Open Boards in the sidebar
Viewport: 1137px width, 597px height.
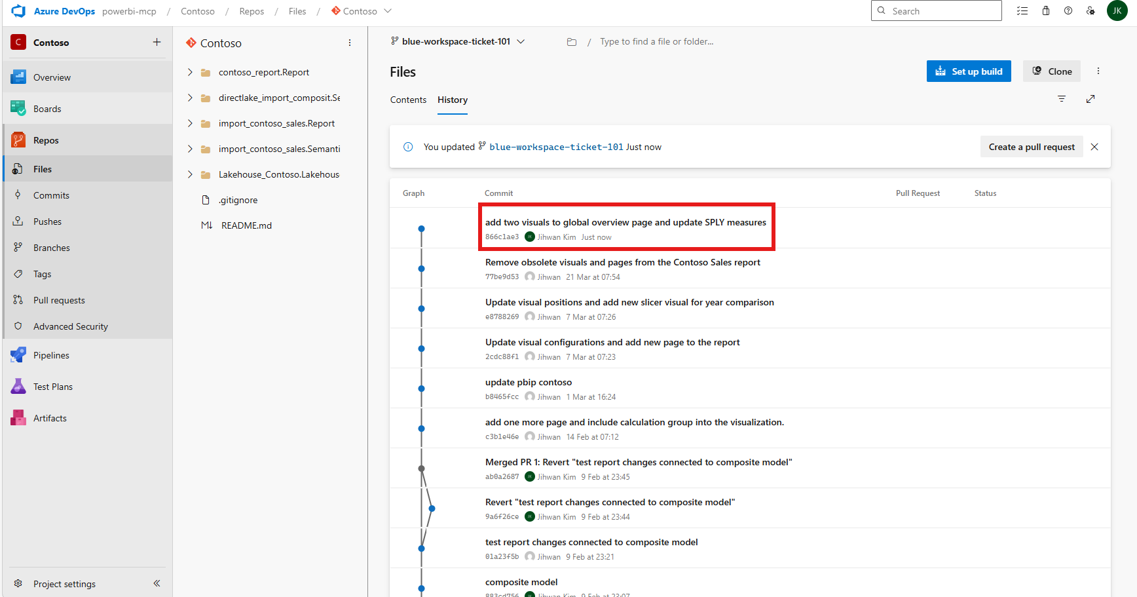point(88,109)
